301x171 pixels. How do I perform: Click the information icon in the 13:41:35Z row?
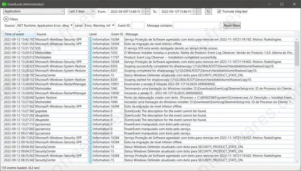pyautogui.click(x=90, y=43)
